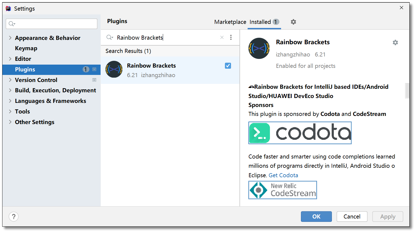Click Rainbow Brackets title in details pane
Image resolution: width=414 pixels, height=231 pixels.
pyautogui.click(x=303, y=42)
